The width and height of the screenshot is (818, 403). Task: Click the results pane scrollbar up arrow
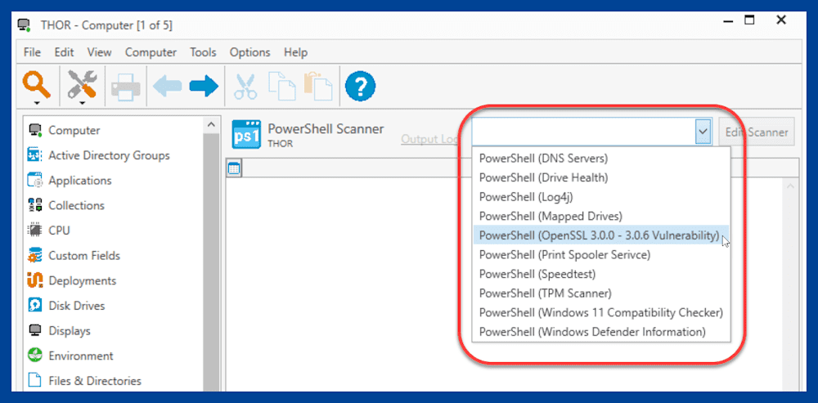pos(790,186)
